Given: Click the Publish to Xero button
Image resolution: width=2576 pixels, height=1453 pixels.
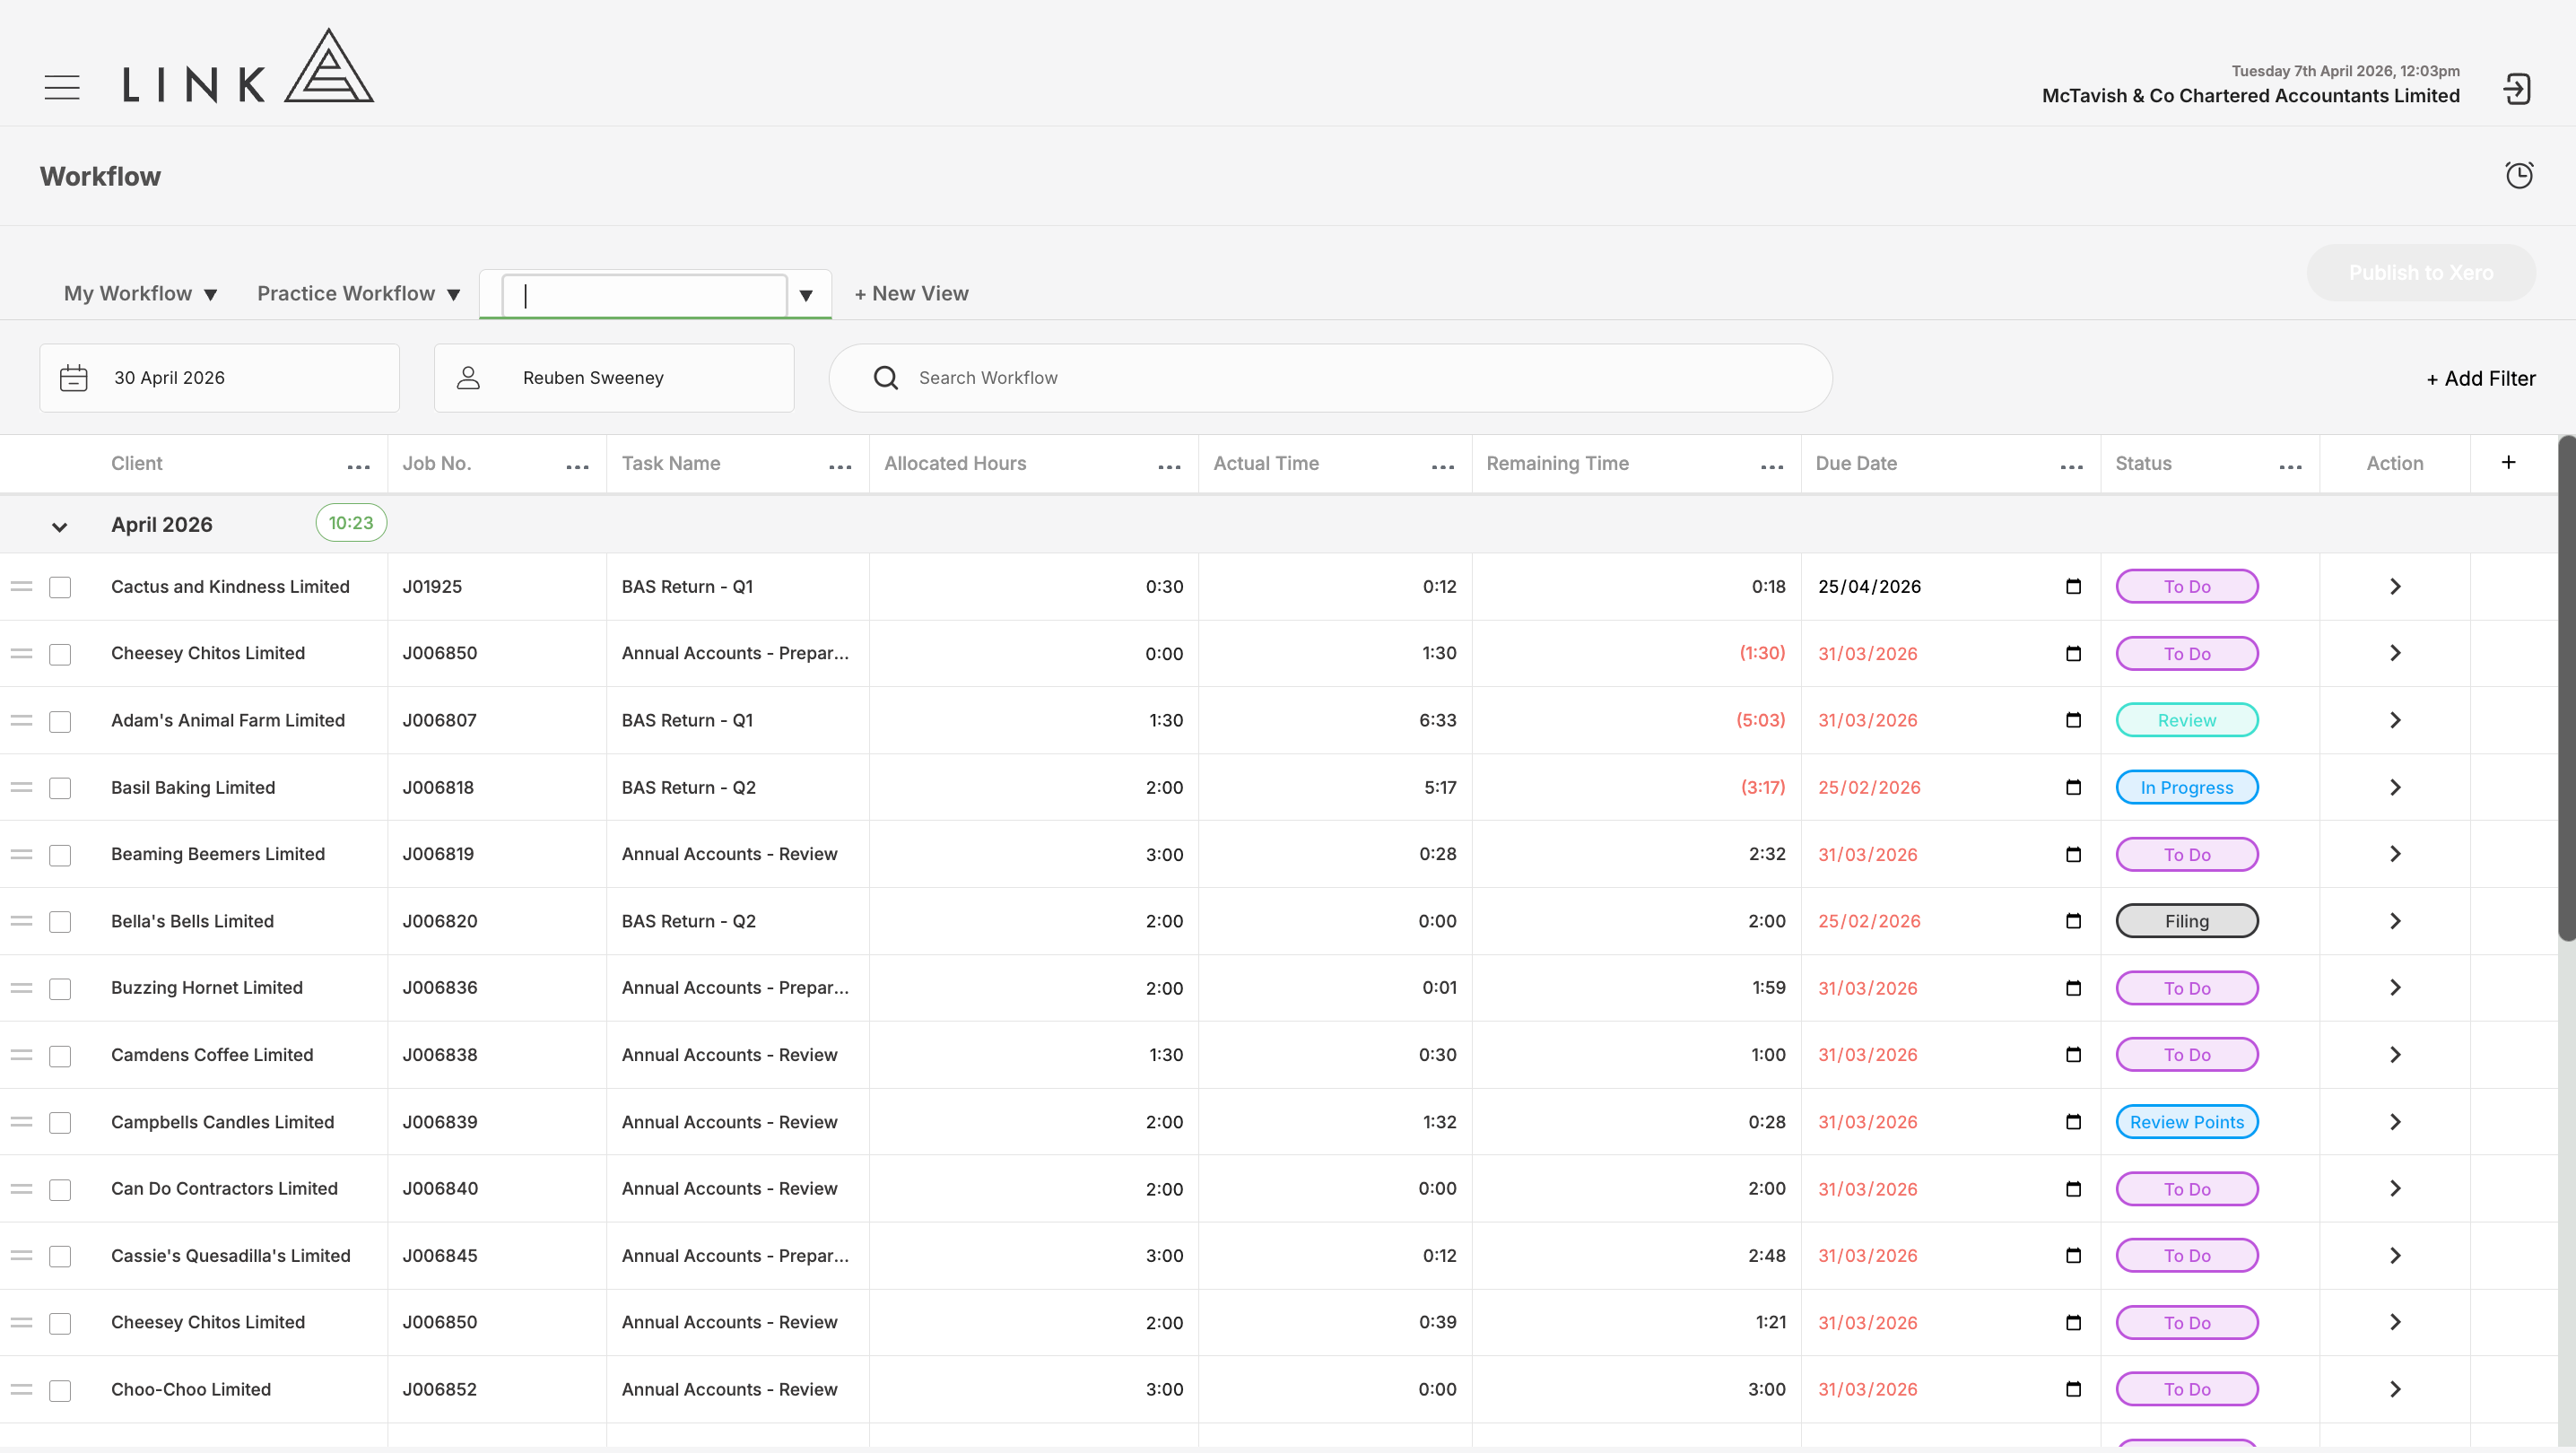Looking at the screenshot, I should [x=2421, y=273].
